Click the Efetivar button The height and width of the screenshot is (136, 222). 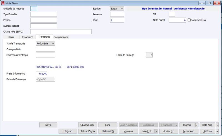pyautogui.click(x=68, y=131)
